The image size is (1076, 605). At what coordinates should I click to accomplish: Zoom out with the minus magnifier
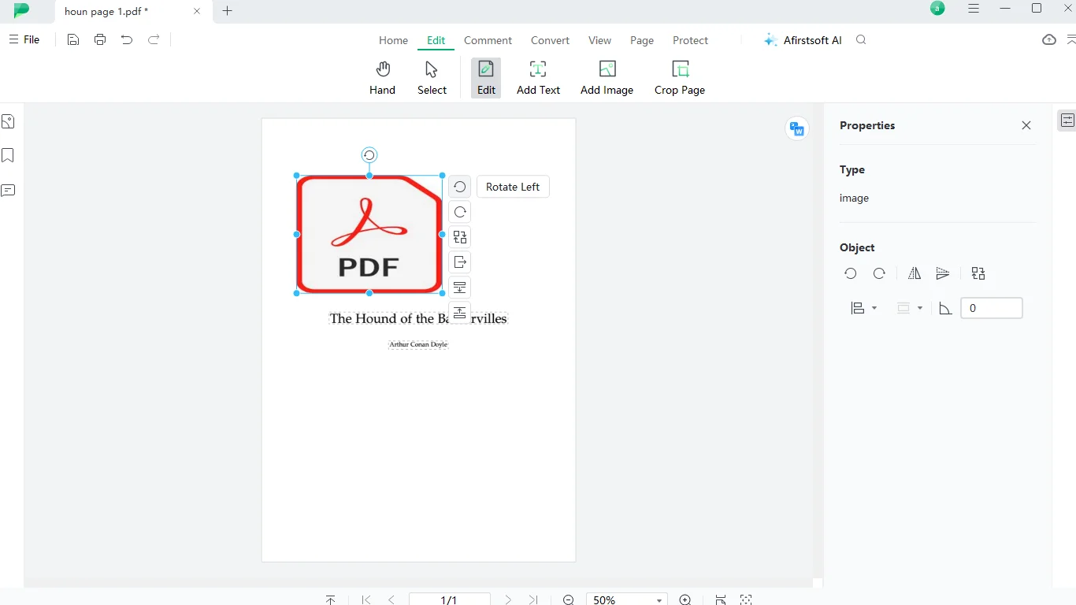coord(569,599)
